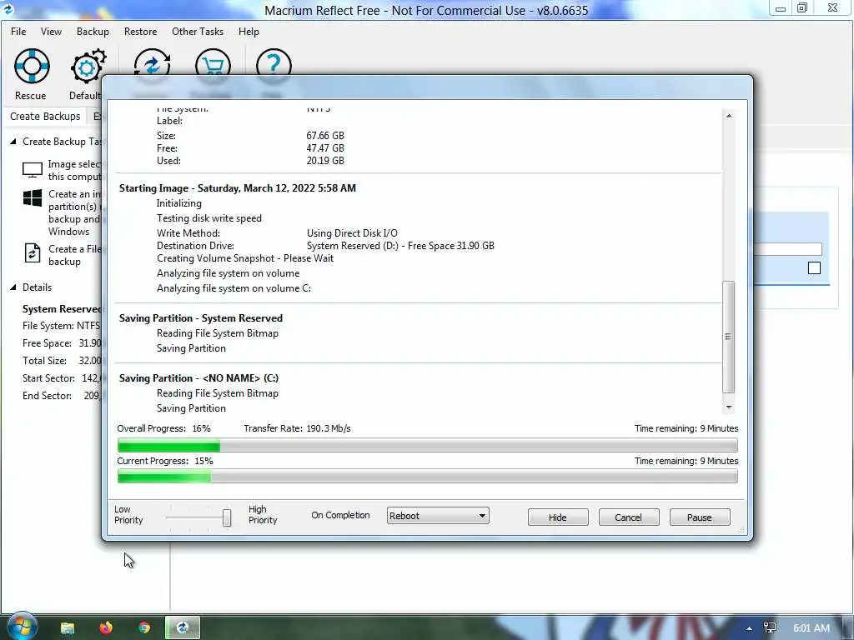The width and height of the screenshot is (854, 640).
Task: Open the Restore menu
Action: (x=140, y=32)
